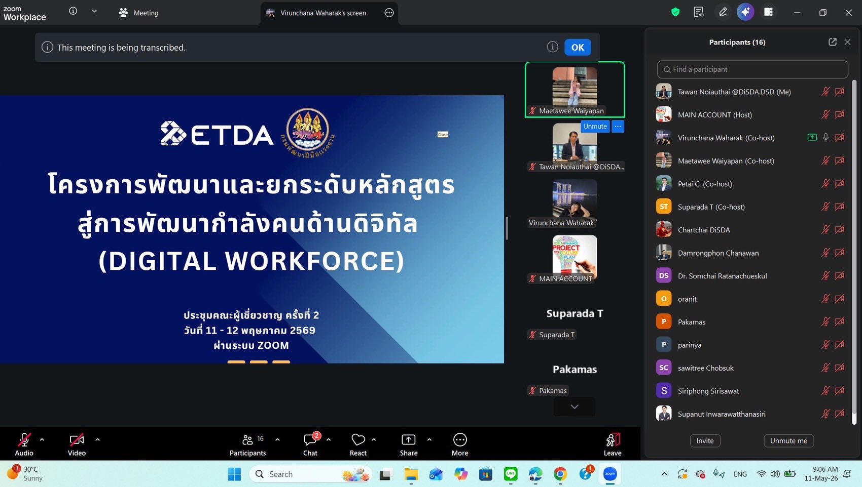Launch AI Companion sparkle icon

(x=745, y=12)
